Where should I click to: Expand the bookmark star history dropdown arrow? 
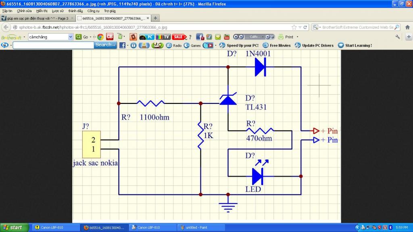[300, 27]
